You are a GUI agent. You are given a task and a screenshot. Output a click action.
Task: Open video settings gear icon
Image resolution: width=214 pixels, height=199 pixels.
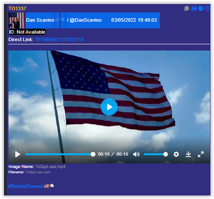tap(176, 154)
